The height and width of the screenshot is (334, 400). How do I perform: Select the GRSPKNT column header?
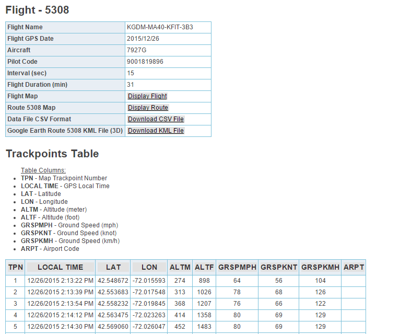coord(278,267)
